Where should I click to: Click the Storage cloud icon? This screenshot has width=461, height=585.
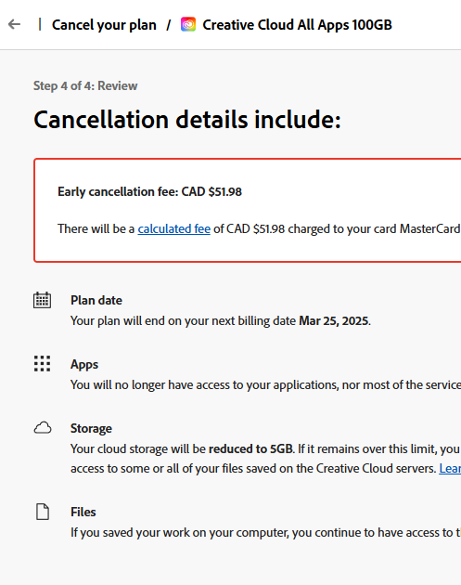pos(43,427)
